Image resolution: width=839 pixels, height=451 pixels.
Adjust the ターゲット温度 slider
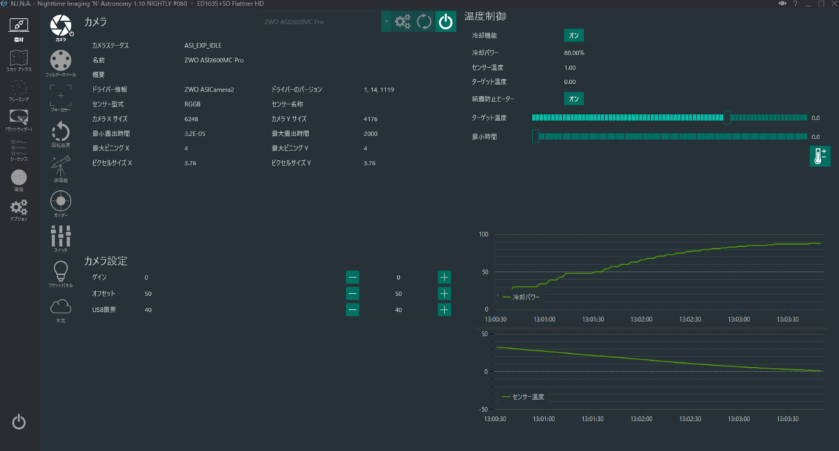click(x=669, y=117)
